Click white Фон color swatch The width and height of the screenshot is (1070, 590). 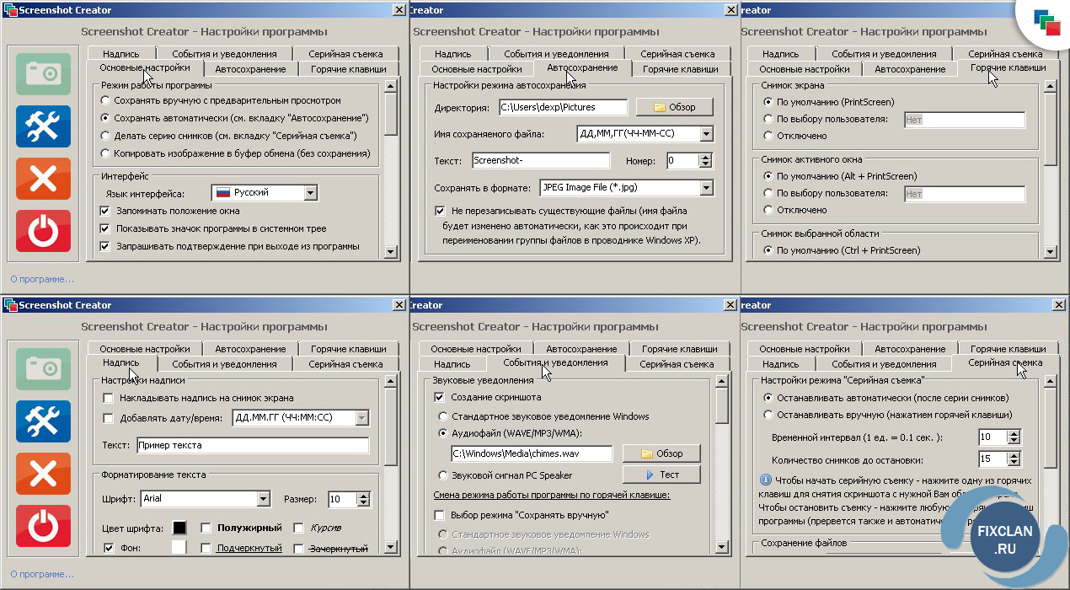(179, 548)
